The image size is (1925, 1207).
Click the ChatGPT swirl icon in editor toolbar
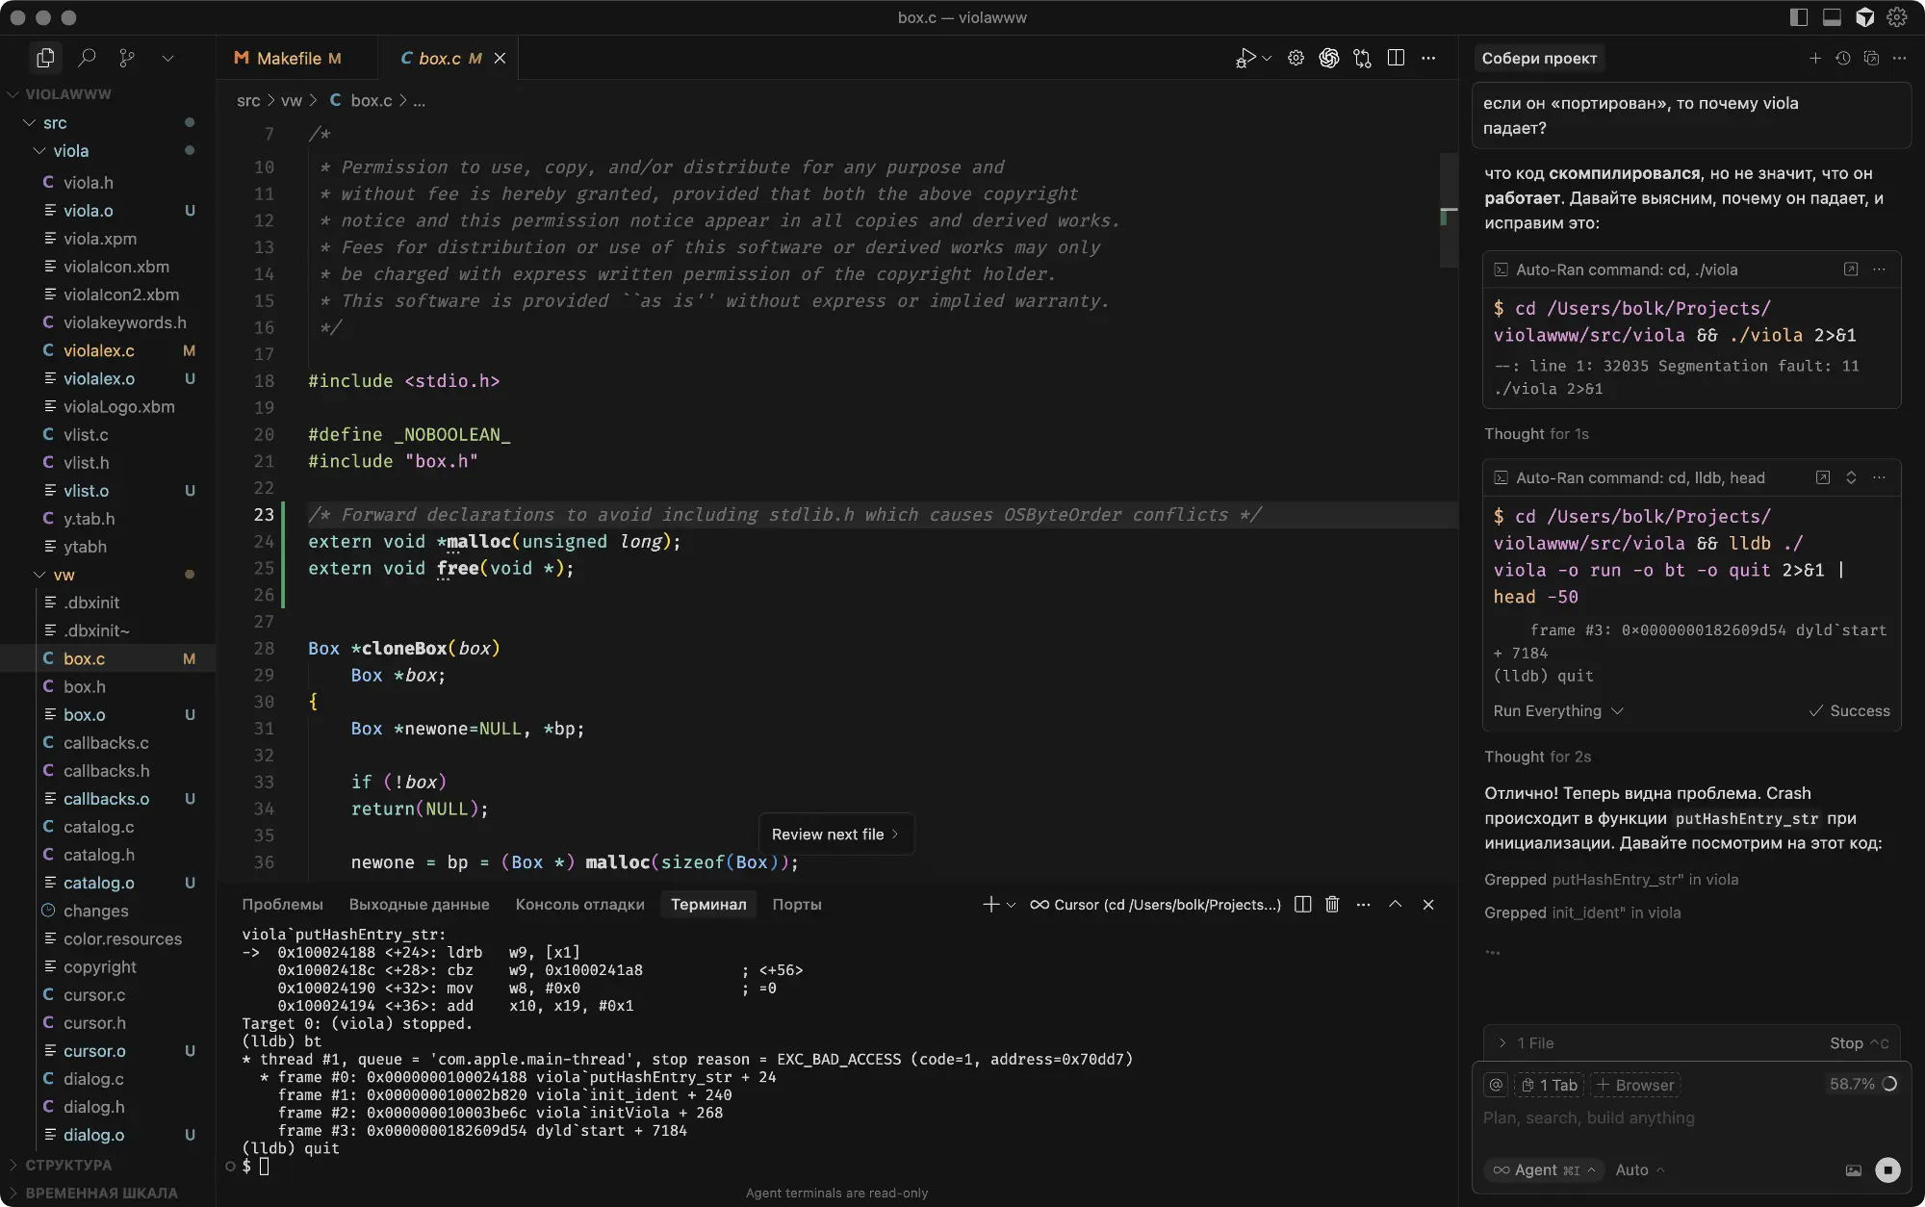[x=1329, y=58]
